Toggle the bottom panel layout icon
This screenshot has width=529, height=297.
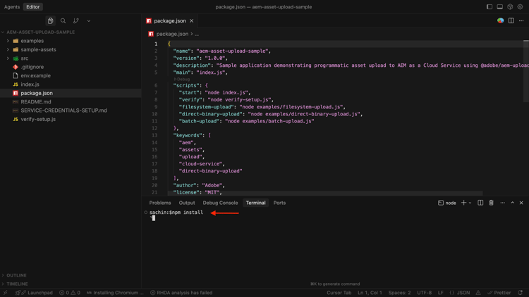[x=499, y=7]
